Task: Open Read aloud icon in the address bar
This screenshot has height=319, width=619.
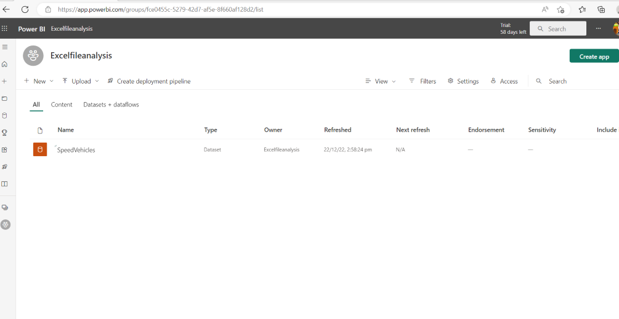Action: pyautogui.click(x=545, y=9)
